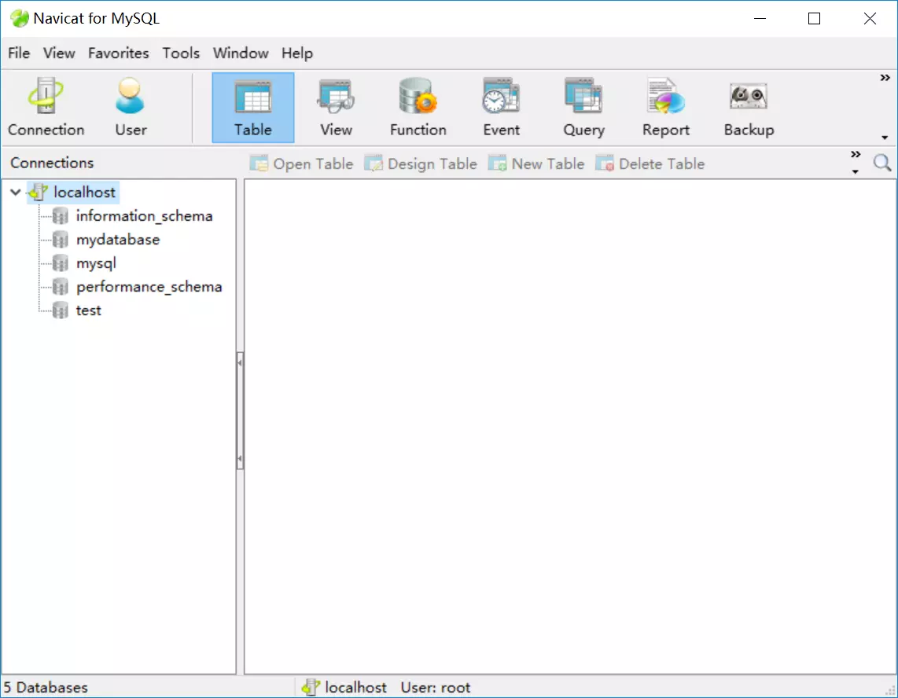Close the Navicat window
This screenshot has height=698, width=898.
(870, 18)
